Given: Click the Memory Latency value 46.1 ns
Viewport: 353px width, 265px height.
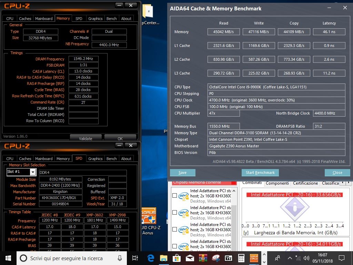Looking at the screenshot, I should tap(329, 32).
